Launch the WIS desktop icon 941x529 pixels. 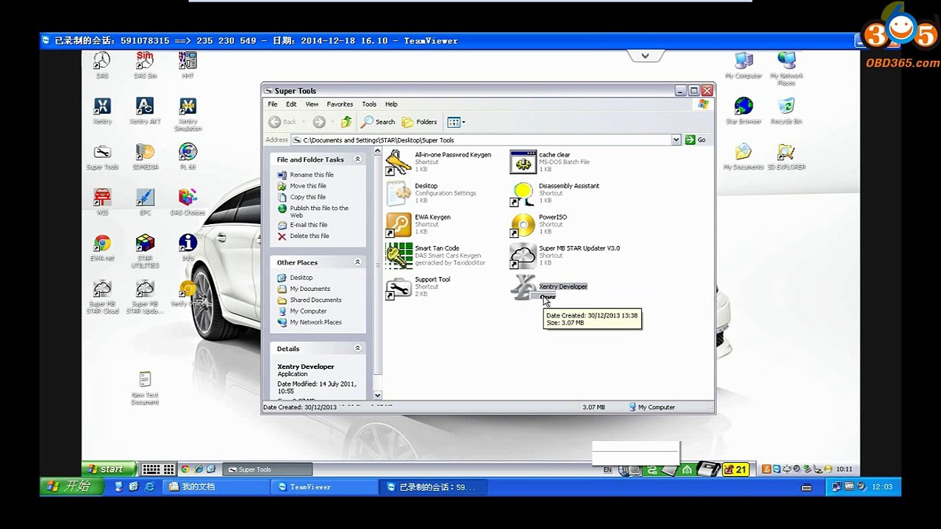click(x=102, y=201)
